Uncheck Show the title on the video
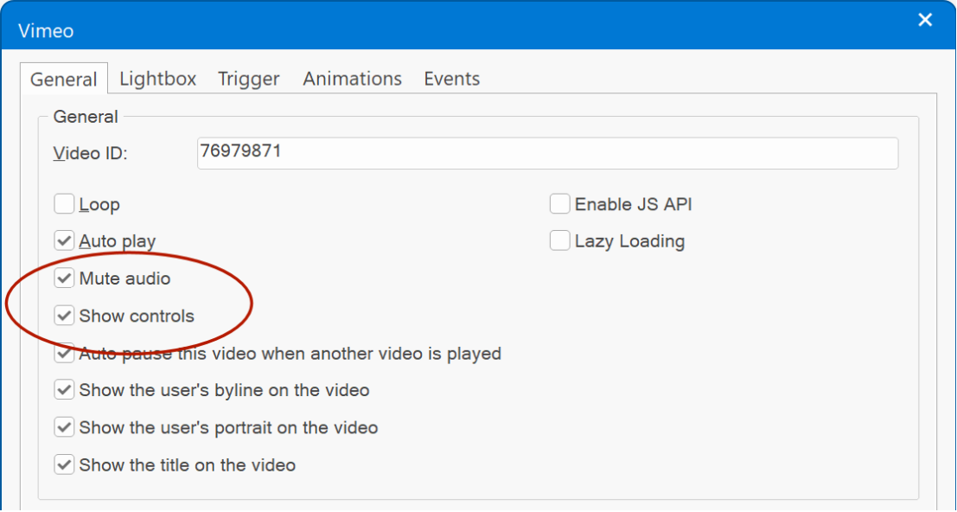Image resolution: width=957 pixels, height=512 pixels. click(64, 464)
